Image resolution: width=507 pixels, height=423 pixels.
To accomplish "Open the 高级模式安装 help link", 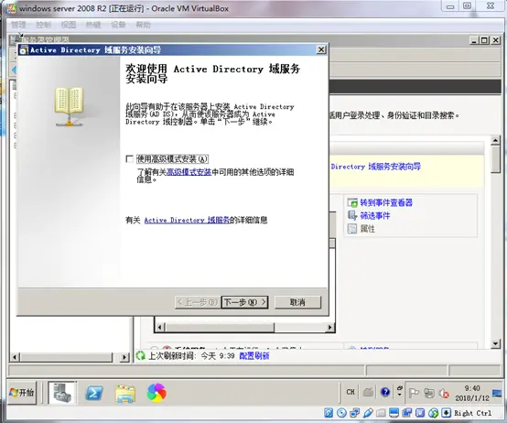I will 189,172.
